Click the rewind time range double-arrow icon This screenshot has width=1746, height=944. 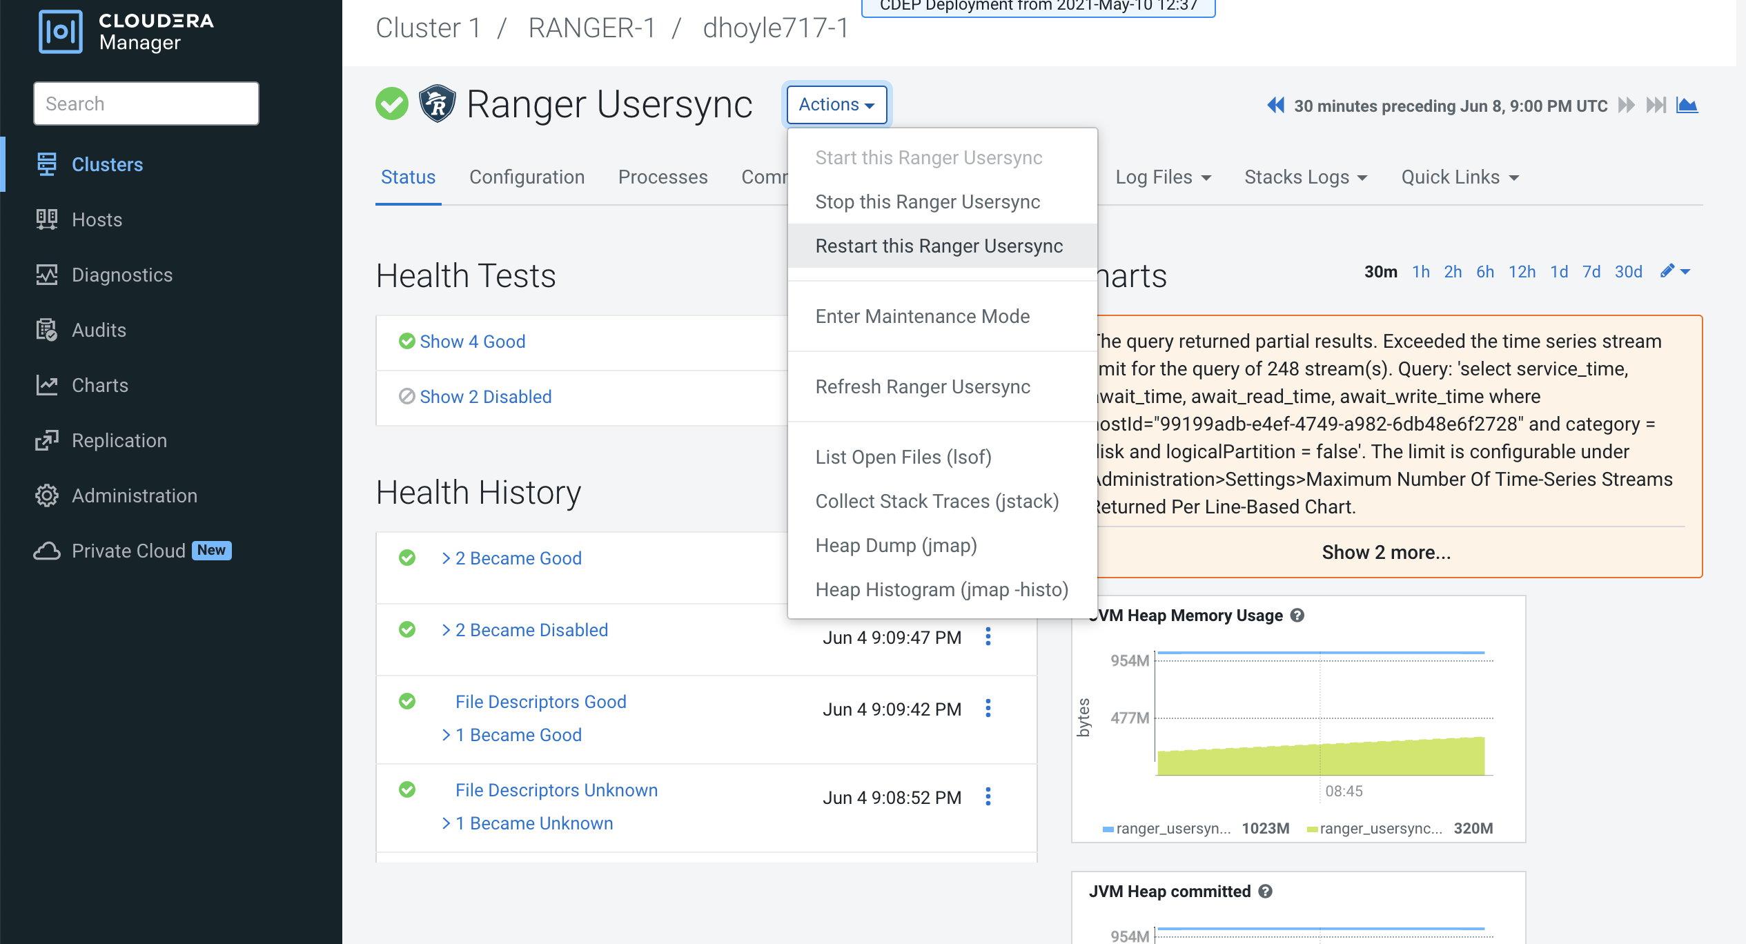pos(1275,106)
